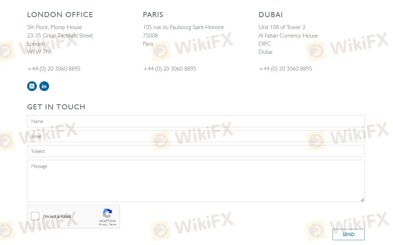Click 'Al Fattan Currency House' text
The image size is (393, 245).
(x=288, y=36)
